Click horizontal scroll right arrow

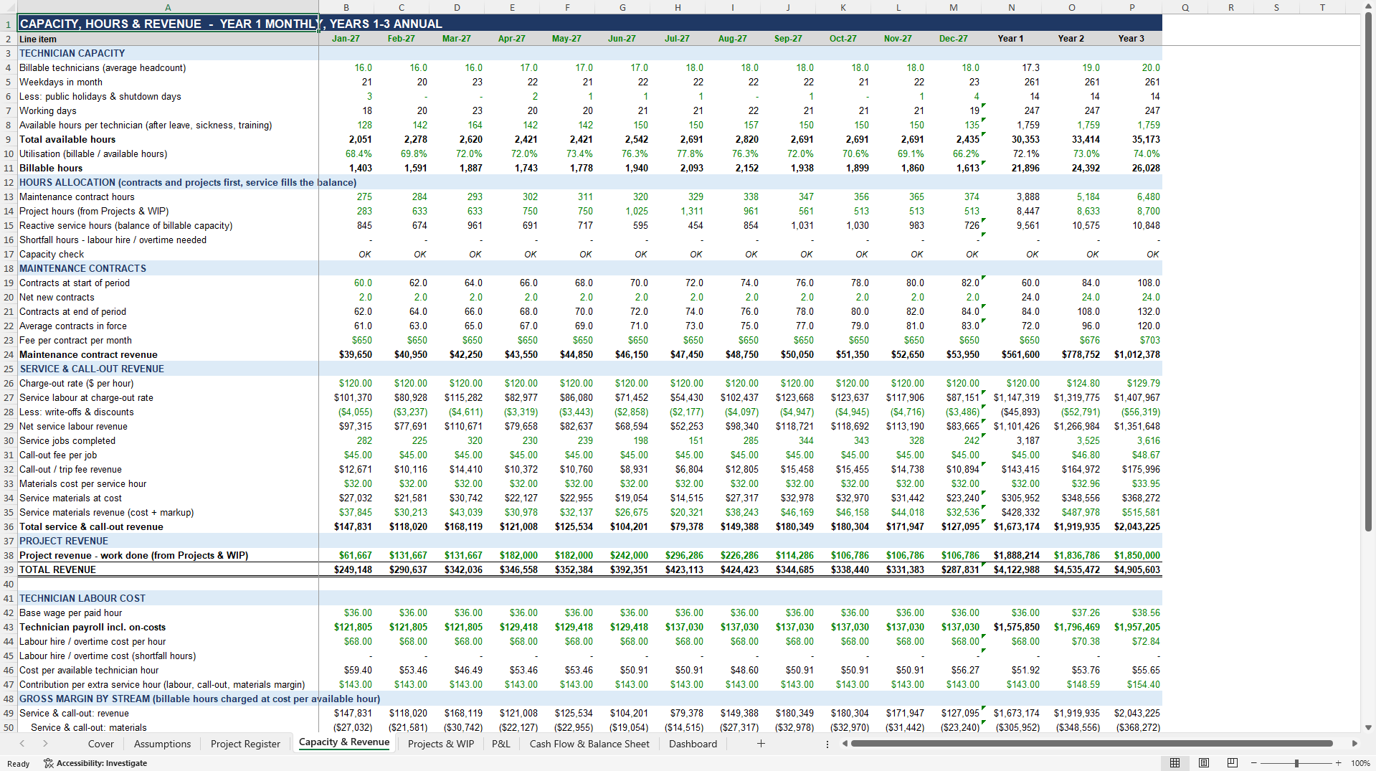[1354, 744]
